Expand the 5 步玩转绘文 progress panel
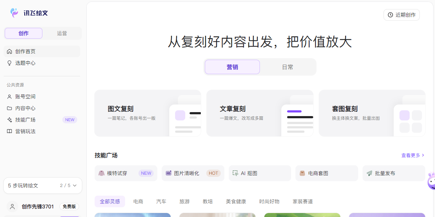435x217 pixels. point(43,186)
